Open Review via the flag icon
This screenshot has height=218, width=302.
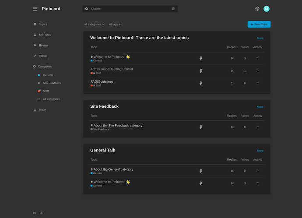(35, 46)
